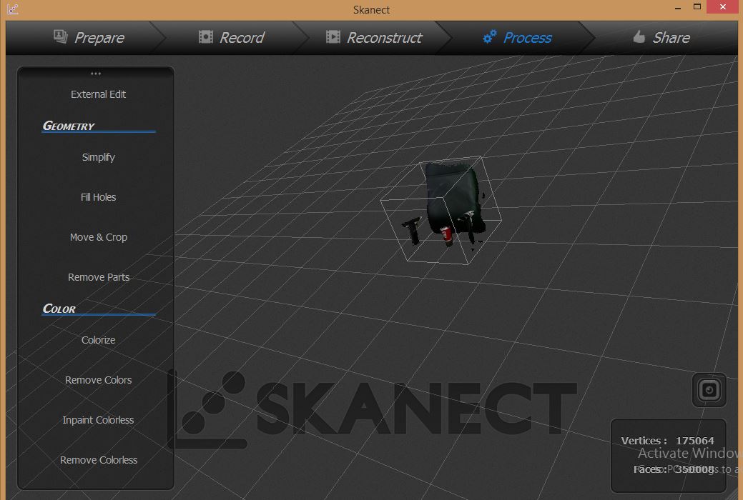
Task: Go to the Reconstruct tab
Action: pyautogui.click(x=373, y=37)
